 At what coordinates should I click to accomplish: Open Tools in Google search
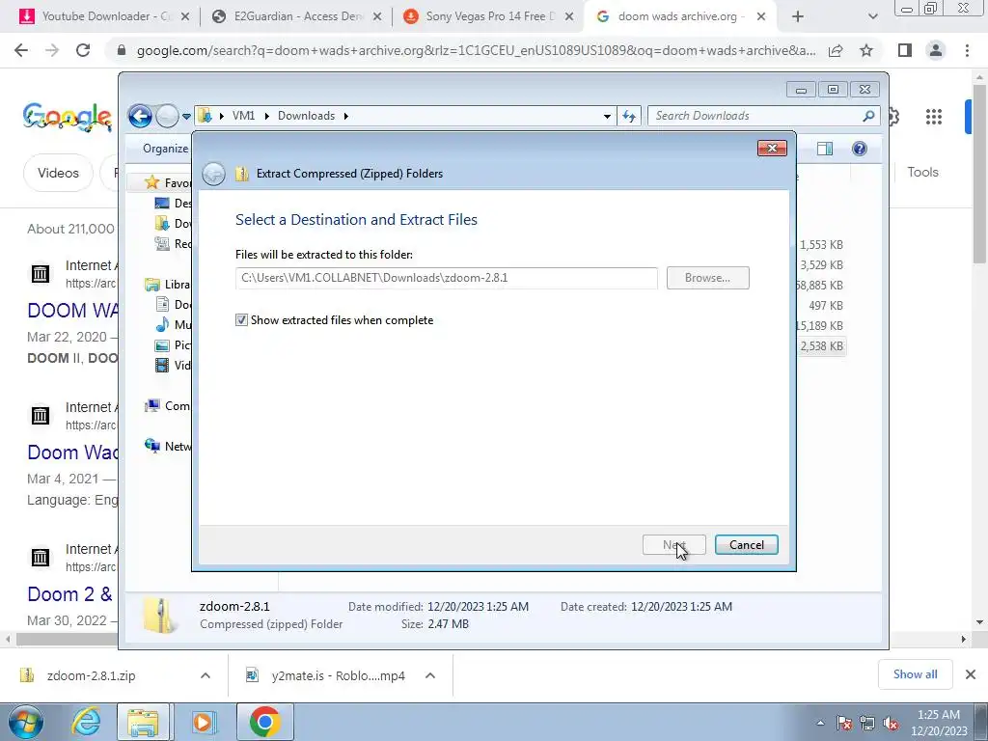922,172
